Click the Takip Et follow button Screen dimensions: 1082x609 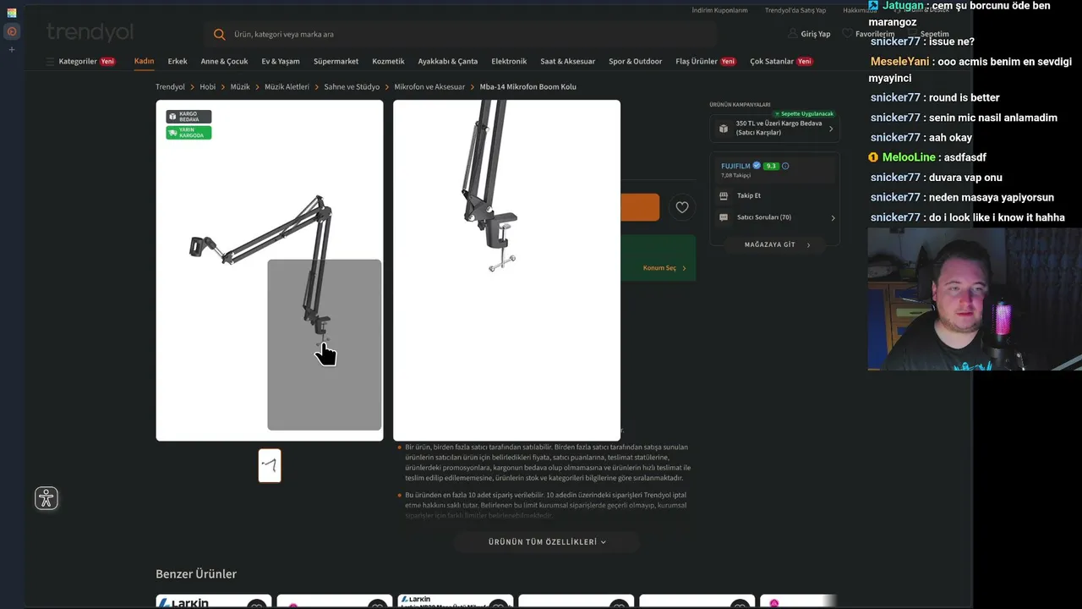749,195
